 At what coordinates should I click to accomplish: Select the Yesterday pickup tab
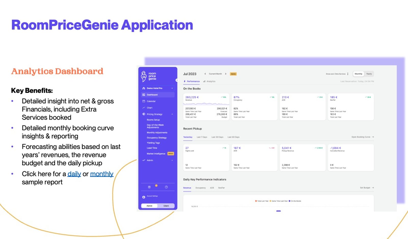coord(188,137)
